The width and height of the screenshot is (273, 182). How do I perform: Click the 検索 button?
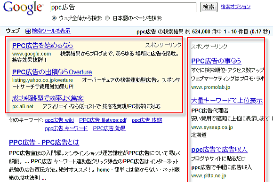coord(209,7)
